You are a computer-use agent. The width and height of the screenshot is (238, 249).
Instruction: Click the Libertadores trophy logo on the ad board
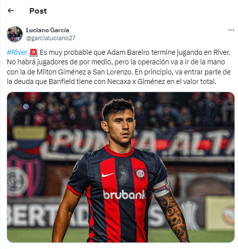point(190,215)
